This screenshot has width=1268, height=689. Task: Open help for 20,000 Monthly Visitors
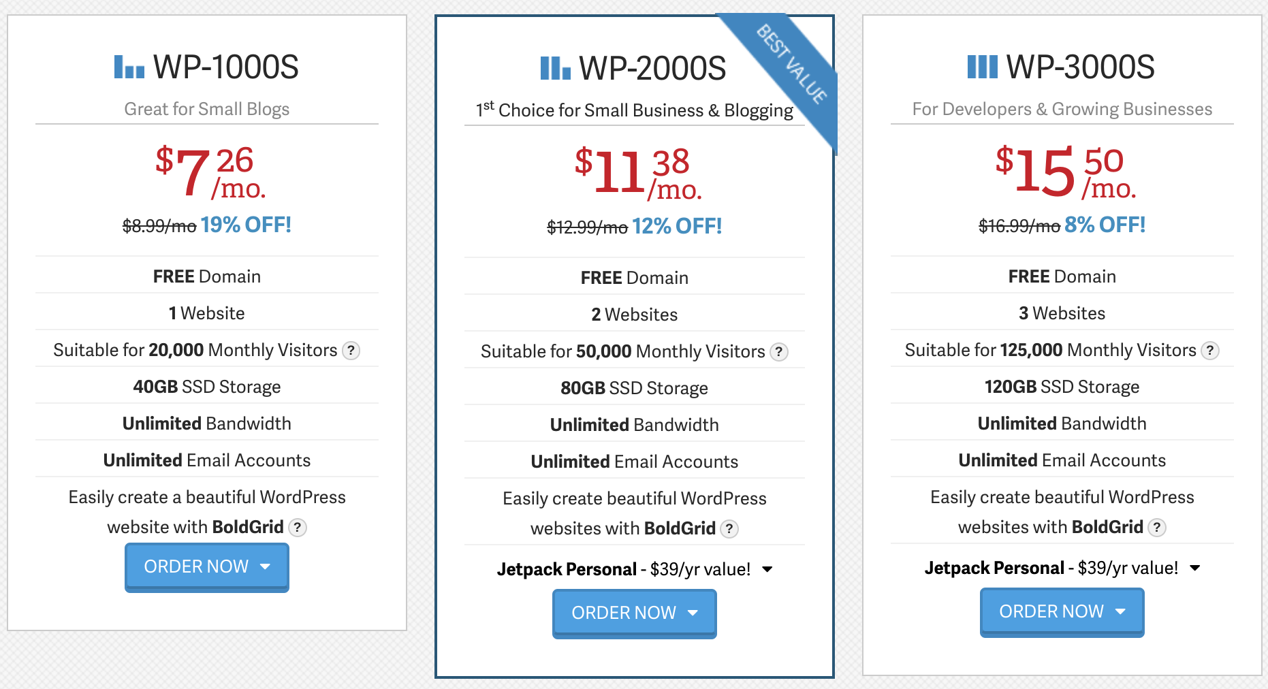(351, 351)
